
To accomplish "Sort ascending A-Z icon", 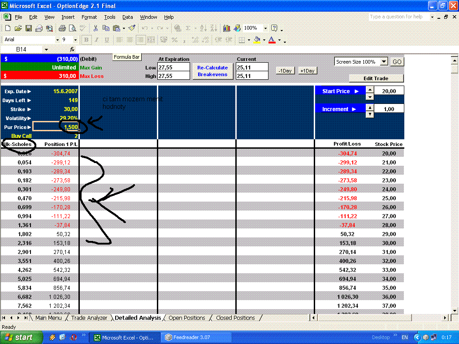I will tap(203, 28).
